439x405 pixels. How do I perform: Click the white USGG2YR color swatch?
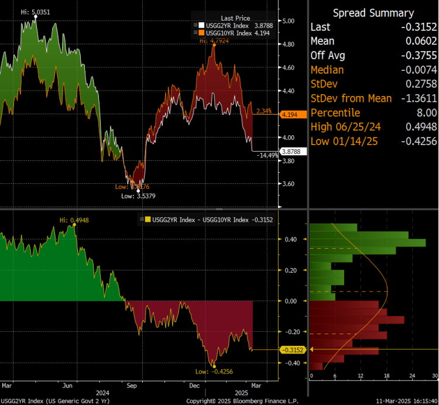pos(201,26)
